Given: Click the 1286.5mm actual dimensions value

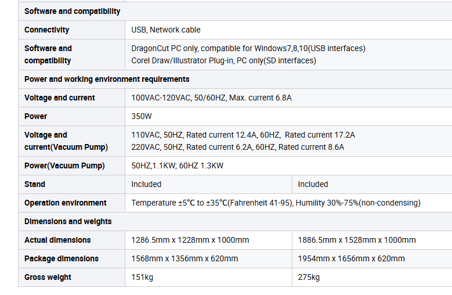Looking at the screenshot, I should pos(190,240).
